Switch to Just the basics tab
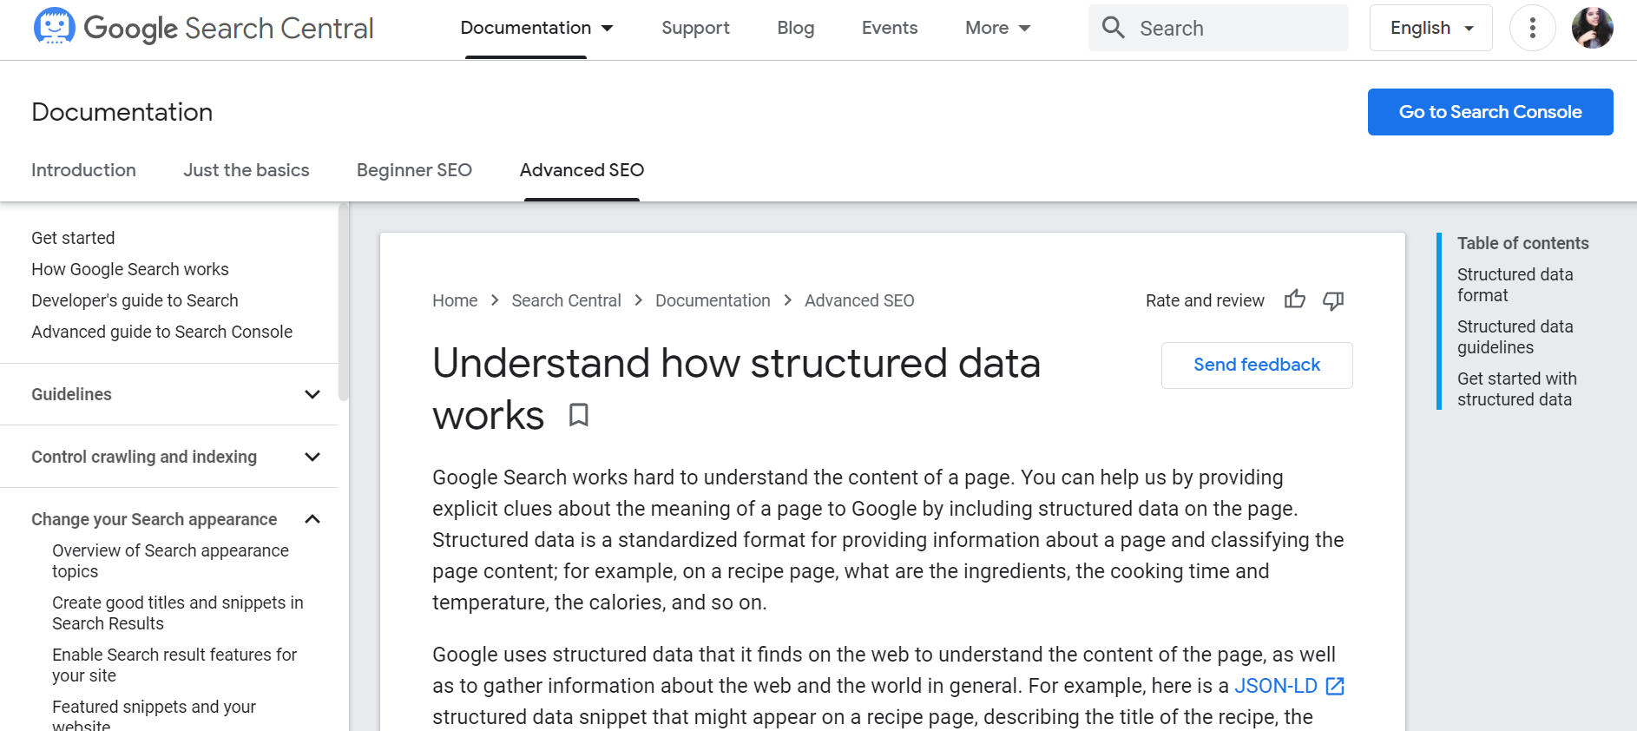This screenshot has width=1637, height=731. click(247, 170)
